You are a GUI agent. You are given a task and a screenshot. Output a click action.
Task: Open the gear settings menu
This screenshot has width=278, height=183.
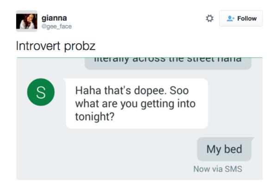pyautogui.click(x=209, y=19)
